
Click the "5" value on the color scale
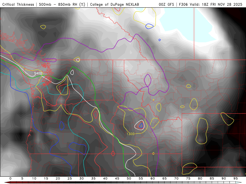click(x=22, y=178)
